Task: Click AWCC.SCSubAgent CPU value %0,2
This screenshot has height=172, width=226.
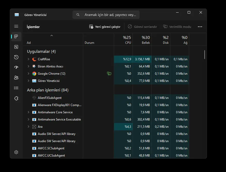Action: pyautogui.click(x=128, y=148)
